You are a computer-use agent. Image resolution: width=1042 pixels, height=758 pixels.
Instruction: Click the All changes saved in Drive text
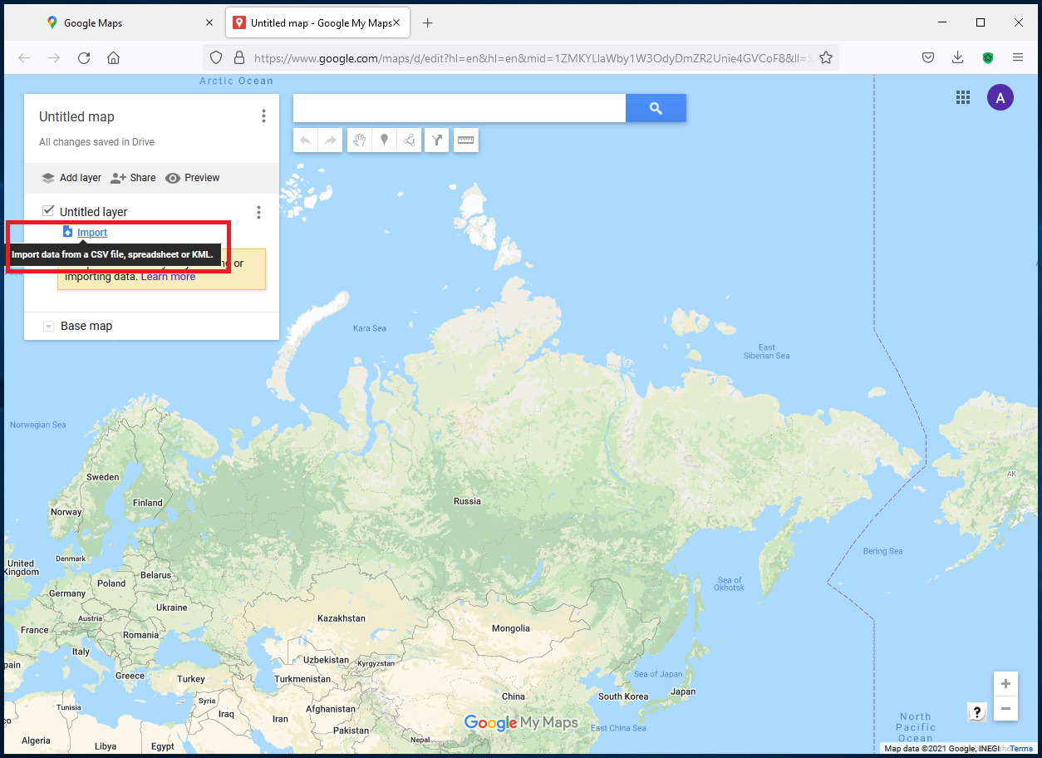pos(97,142)
